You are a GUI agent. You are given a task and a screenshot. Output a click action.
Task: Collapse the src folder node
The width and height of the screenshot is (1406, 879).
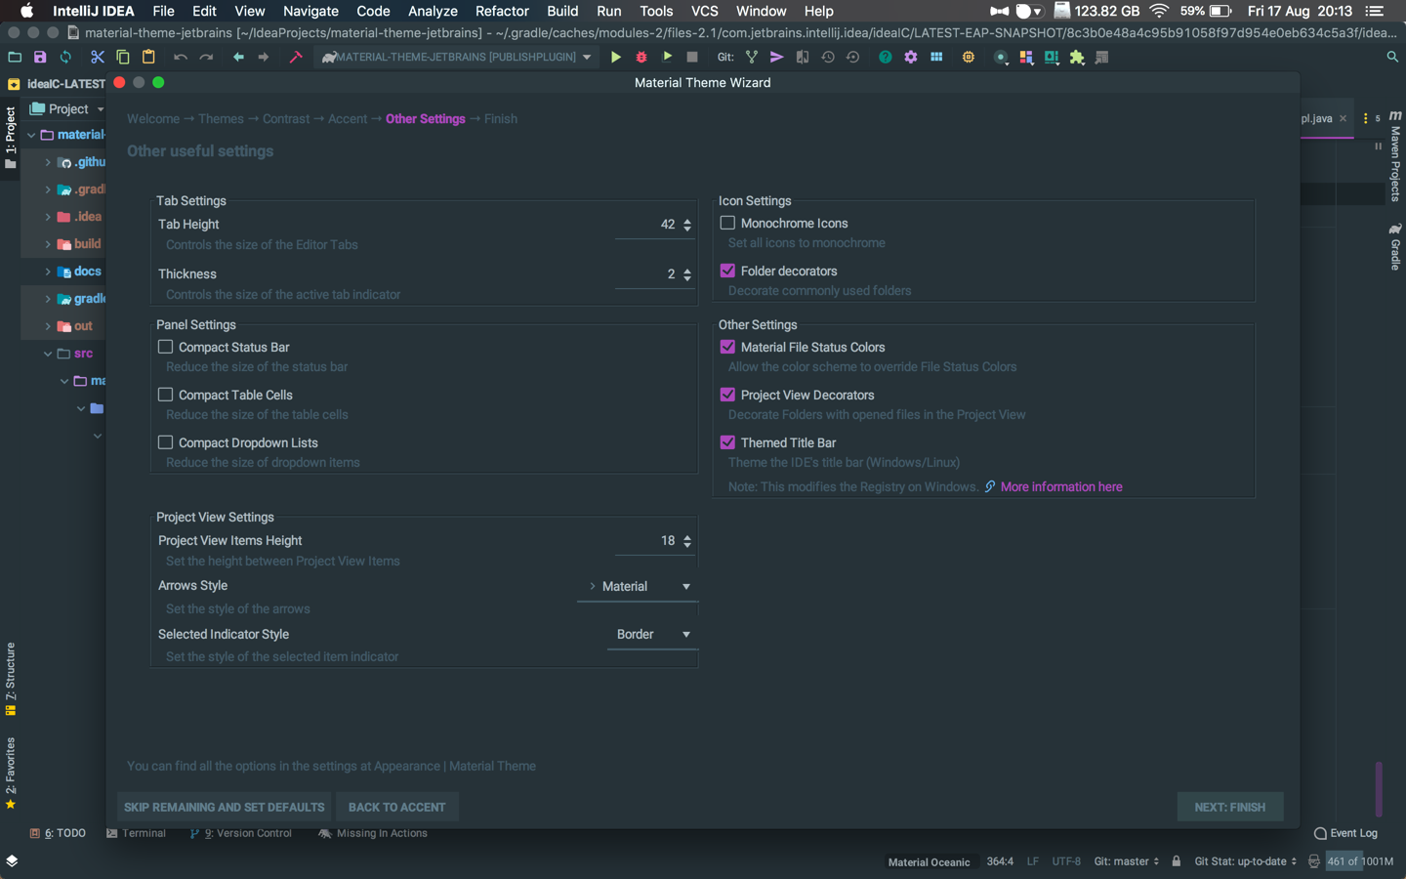point(48,354)
